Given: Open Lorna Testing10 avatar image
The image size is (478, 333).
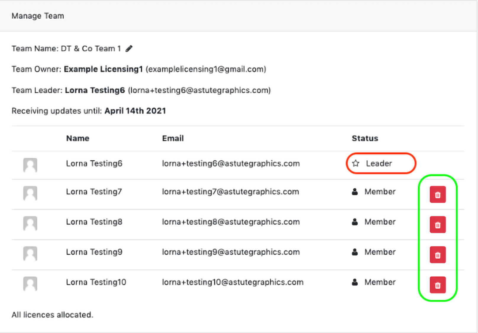Looking at the screenshot, I should pos(30,283).
